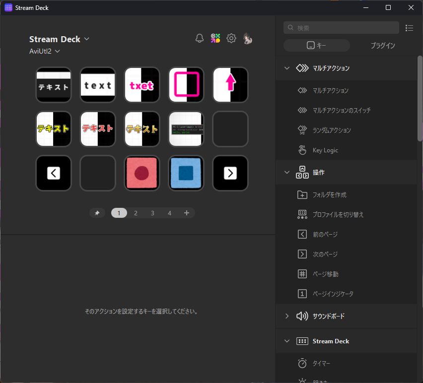The width and height of the screenshot is (423, 383).
Task: Click the actions list scrollbar
Action: [x=420, y=98]
